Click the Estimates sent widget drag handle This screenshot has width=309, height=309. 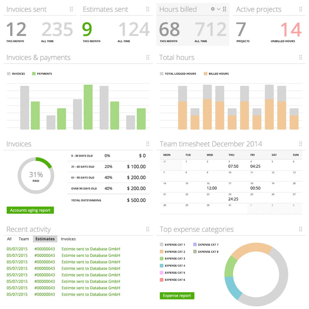coord(148,9)
